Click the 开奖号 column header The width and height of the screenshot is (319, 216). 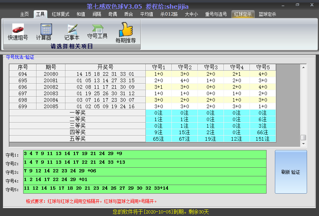105,67
